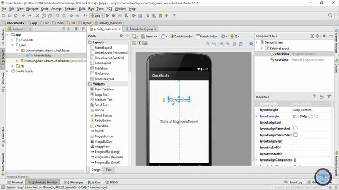
Task: Click the Undo arrow in toolbar
Action: click(x=23, y=16)
